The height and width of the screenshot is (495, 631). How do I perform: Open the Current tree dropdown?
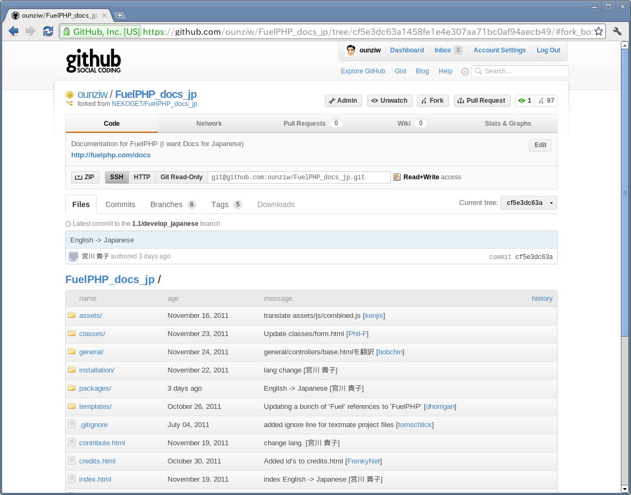click(x=528, y=203)
